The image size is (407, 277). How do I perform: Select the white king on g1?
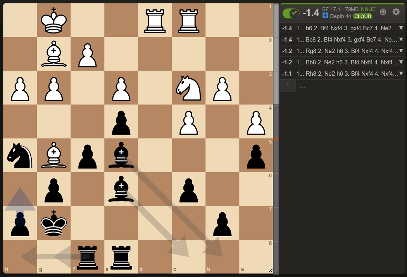[x=54, y=20]
